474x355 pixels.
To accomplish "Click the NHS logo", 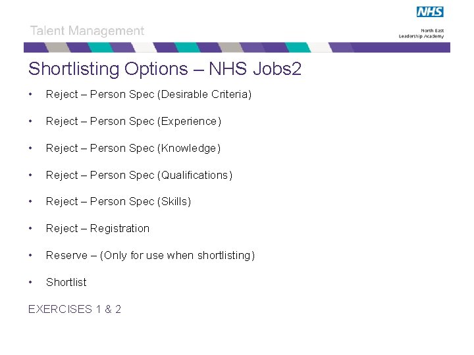I will [x=430, y=12].
